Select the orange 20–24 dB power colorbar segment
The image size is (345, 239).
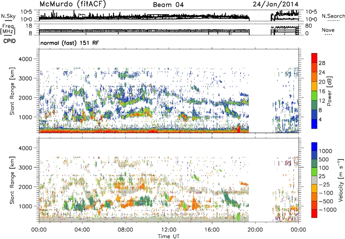pos(314,77)
